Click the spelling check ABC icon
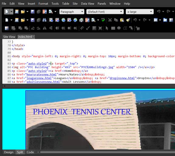Screen dimensions: 175x156 coord(103,20)
